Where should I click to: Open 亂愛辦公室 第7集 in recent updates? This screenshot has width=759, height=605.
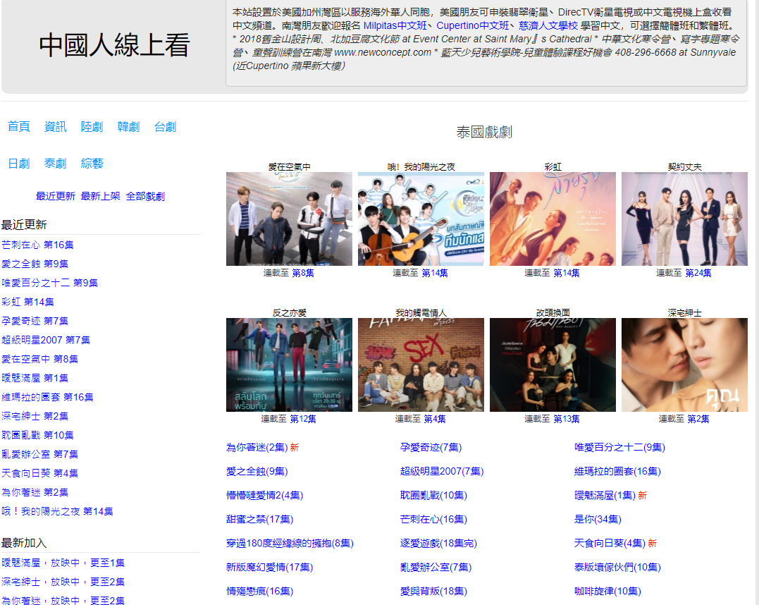[39, 454]
